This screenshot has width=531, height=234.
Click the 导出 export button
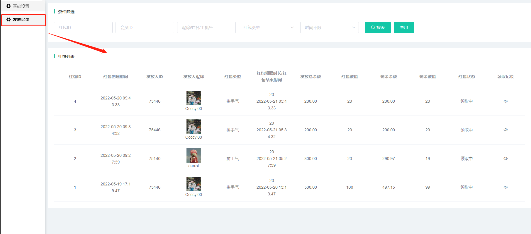[x=404, y=27]
